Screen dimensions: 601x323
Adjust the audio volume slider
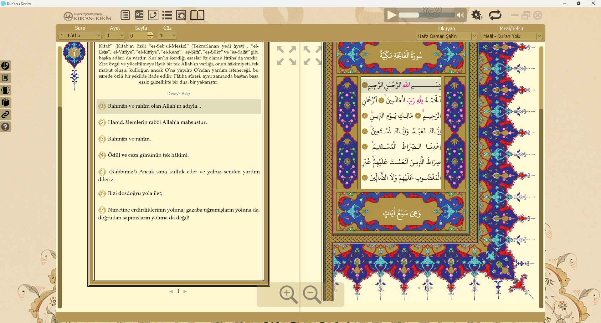click(x=427, y=15)
